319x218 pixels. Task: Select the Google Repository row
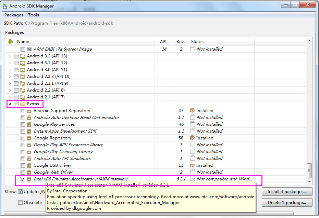coord(156,138)
